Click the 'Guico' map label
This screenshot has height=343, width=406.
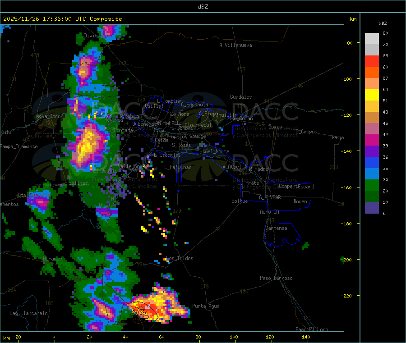click(x=275, y=127)
